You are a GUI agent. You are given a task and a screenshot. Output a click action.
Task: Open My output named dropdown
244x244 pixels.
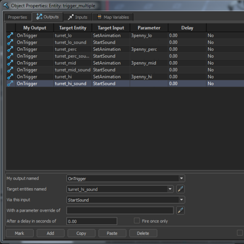click(x=182, y=178)
